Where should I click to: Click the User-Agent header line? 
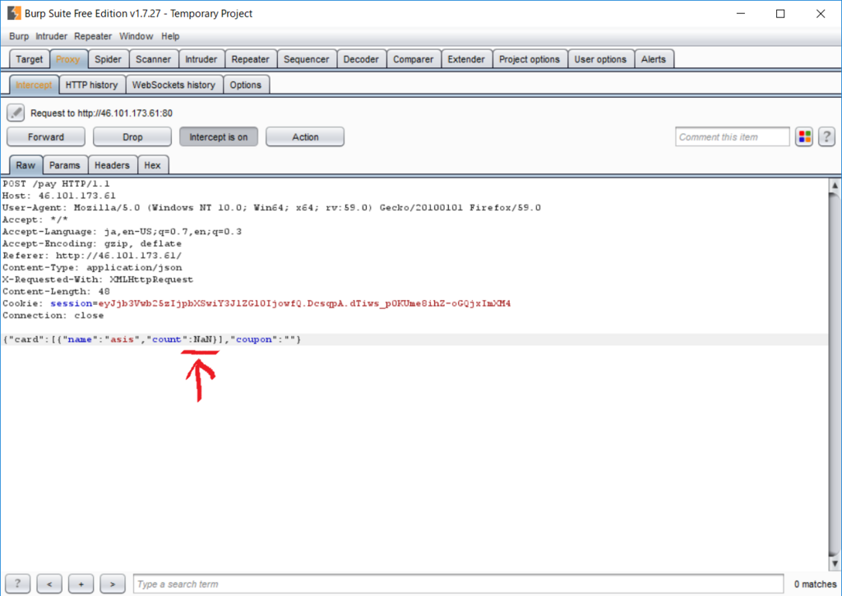[271, 208]
